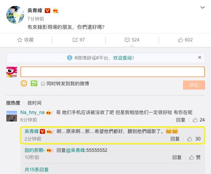
Task: Reply to Na_hny_na's comment via 回复
Action: [x=181, y=120]
